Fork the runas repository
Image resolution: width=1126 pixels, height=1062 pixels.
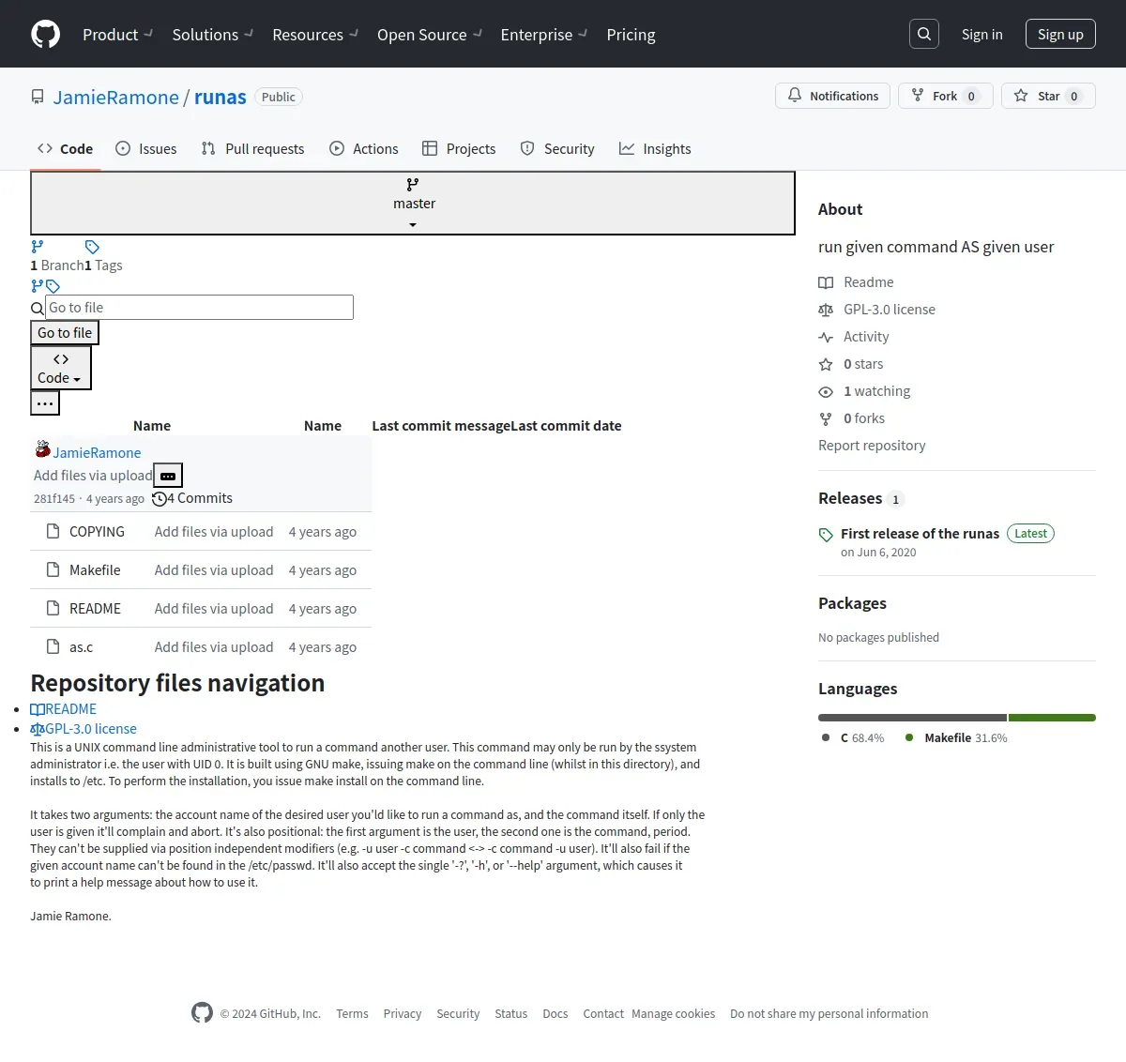pyautogui.click(x=945, y=96)
